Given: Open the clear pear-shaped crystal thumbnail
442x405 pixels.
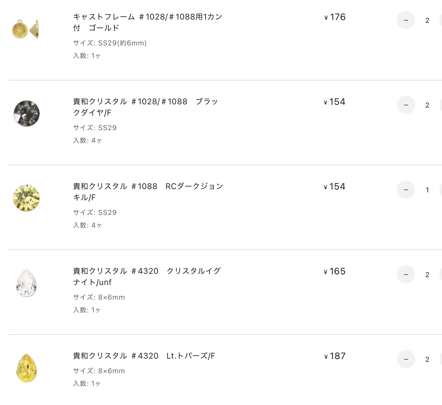Looking at the screenshot, I should pos(26,283).
